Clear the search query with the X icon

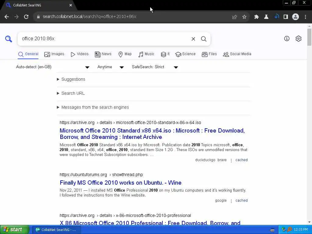click(193, 39)
